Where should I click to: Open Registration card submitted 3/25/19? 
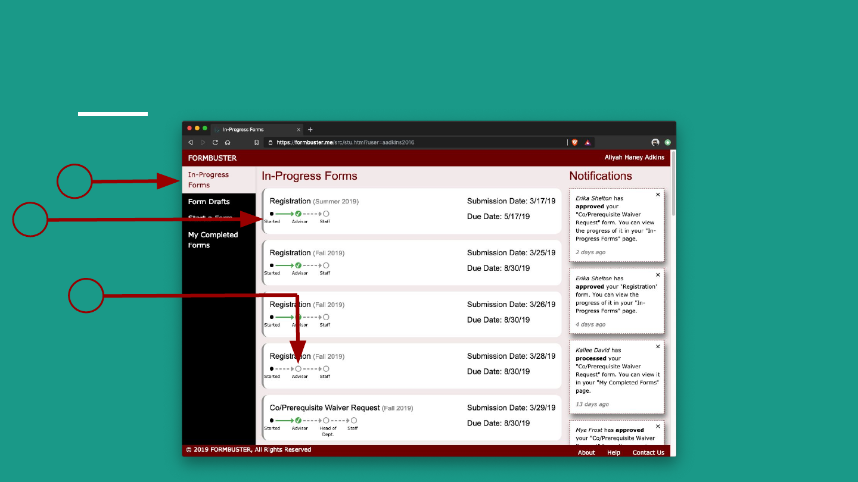412,263
